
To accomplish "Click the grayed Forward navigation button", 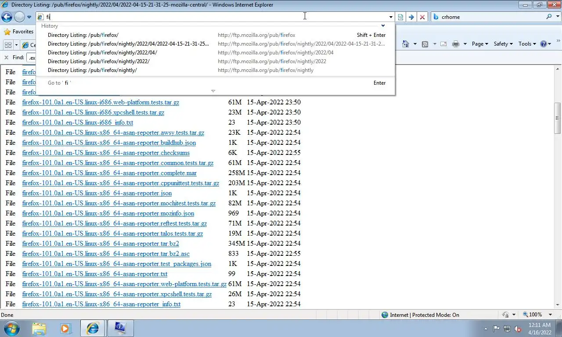I will (19, 17).
